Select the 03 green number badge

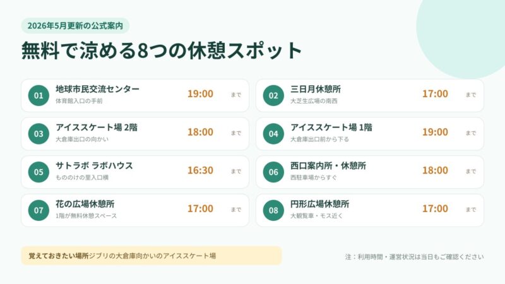[x=39, y=134]
